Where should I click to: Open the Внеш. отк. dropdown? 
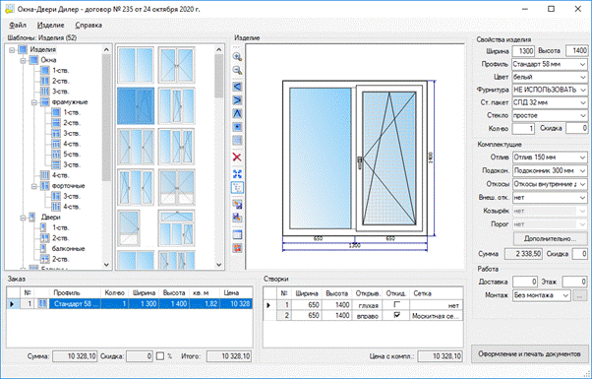click(x=582, y=197)
